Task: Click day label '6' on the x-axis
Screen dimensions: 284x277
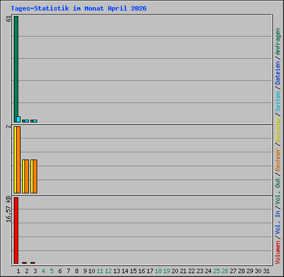Action: [x=60, y=271]
